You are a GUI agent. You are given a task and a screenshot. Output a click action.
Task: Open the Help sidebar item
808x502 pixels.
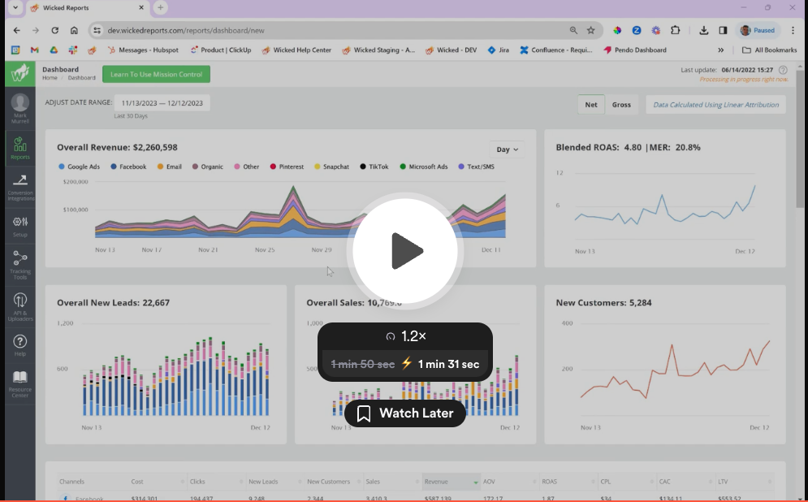point(20,345)
